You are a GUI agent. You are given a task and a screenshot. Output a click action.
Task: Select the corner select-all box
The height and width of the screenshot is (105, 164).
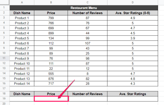click(x=4, y=3)
